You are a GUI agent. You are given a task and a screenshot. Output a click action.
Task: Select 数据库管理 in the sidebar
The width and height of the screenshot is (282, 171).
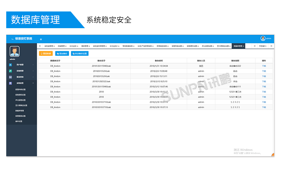coord(19,111)
